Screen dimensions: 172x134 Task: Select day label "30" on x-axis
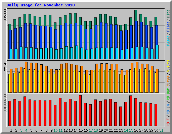point(156,130)
